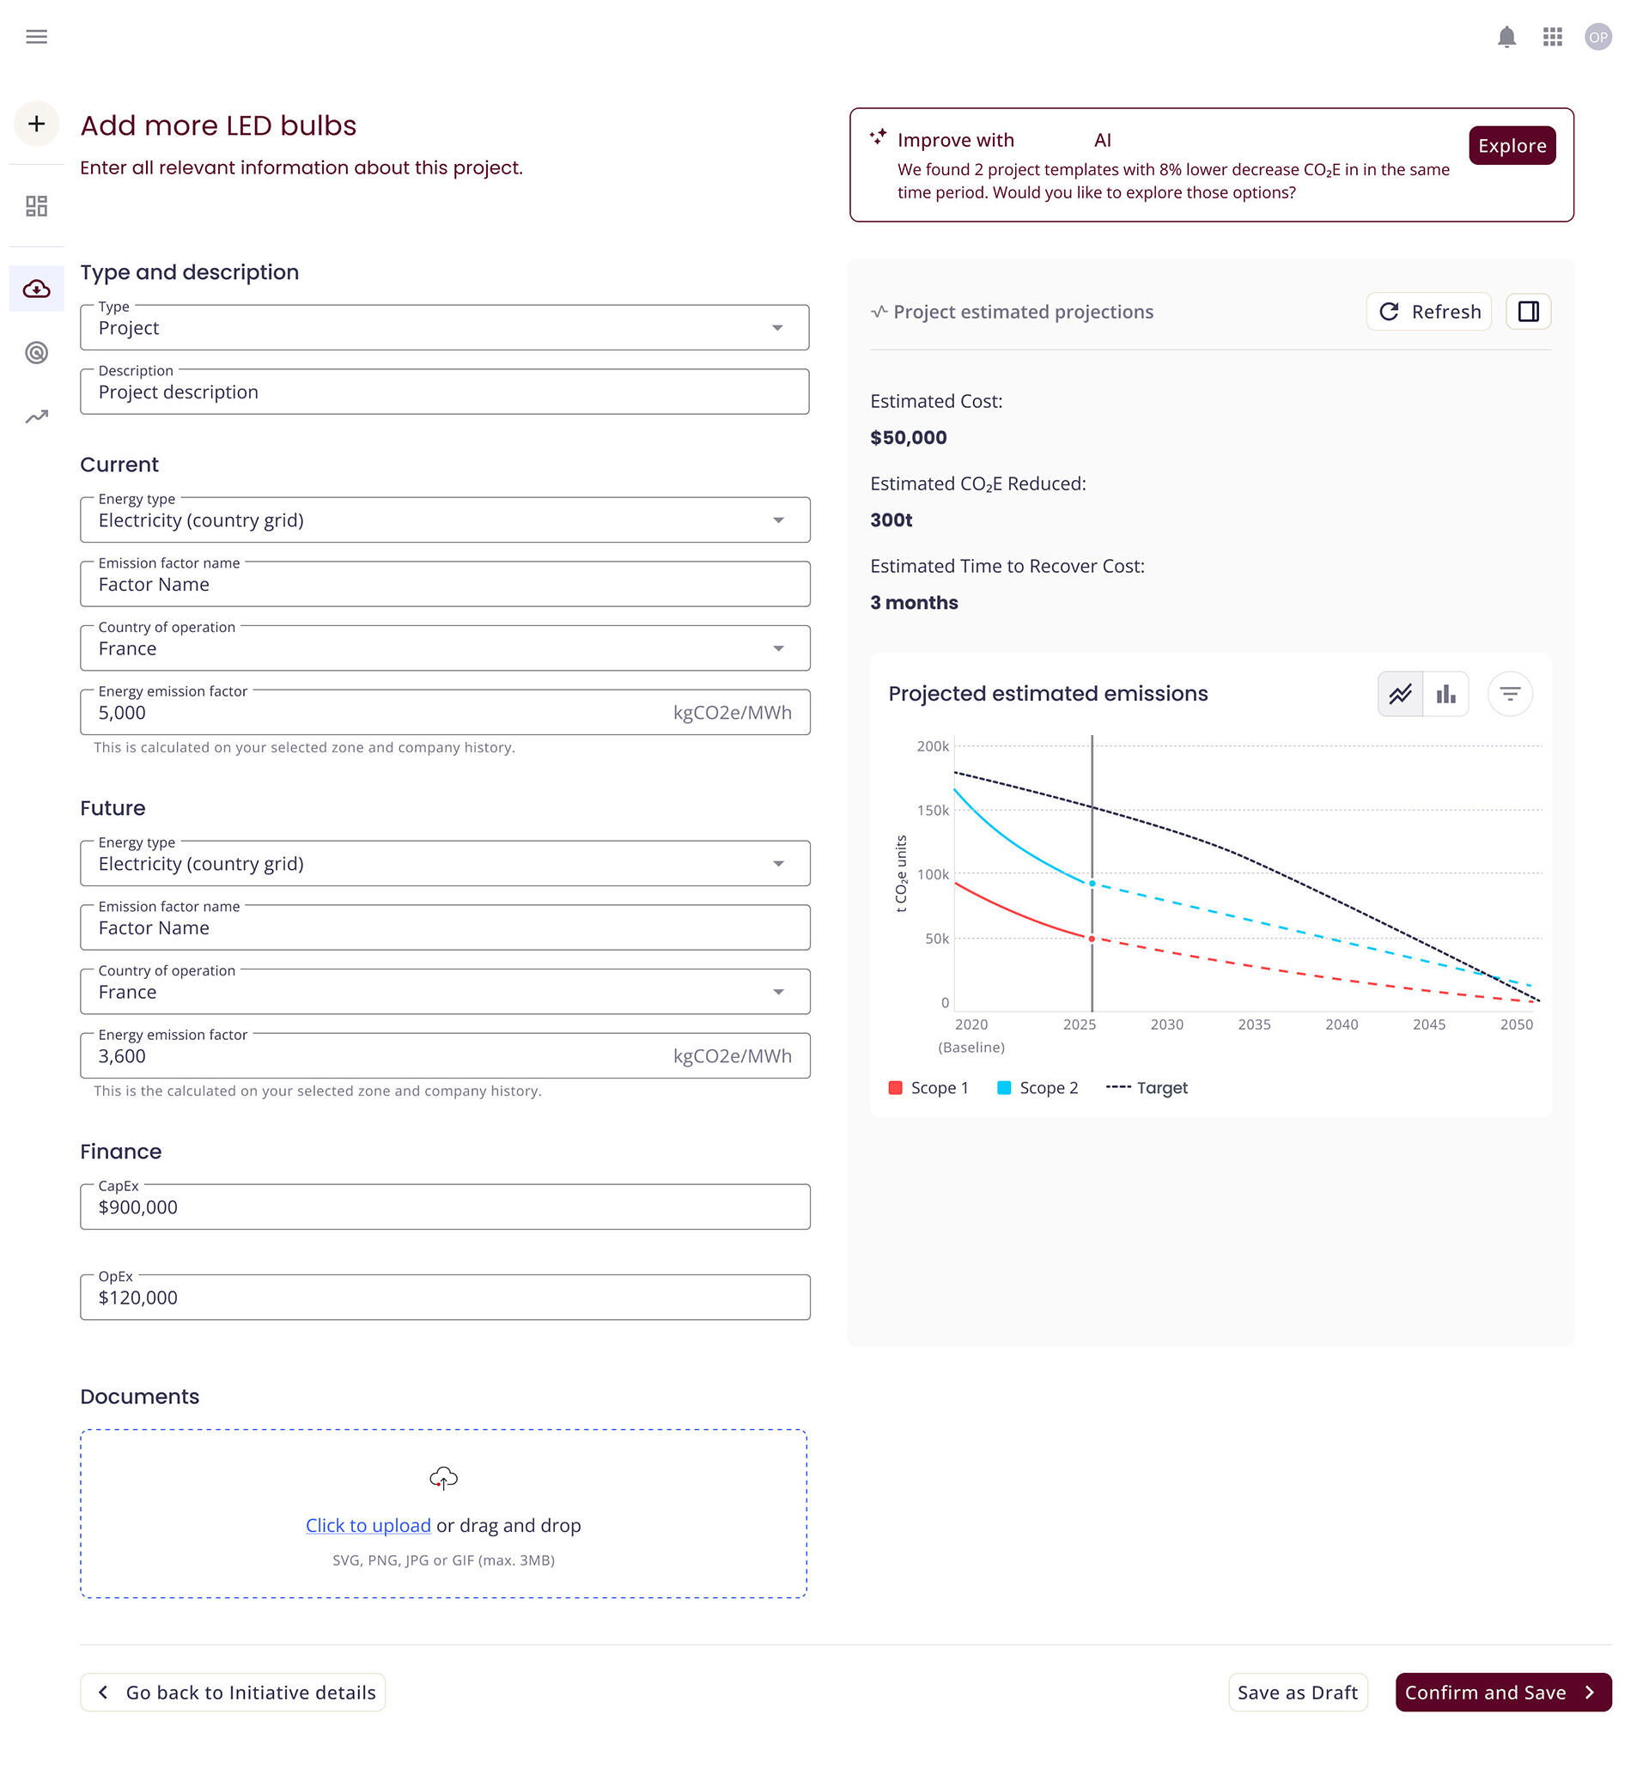The image size is (1649, 1769).
Task: Click the notifications bell icon
Action: click(1506, 36)
